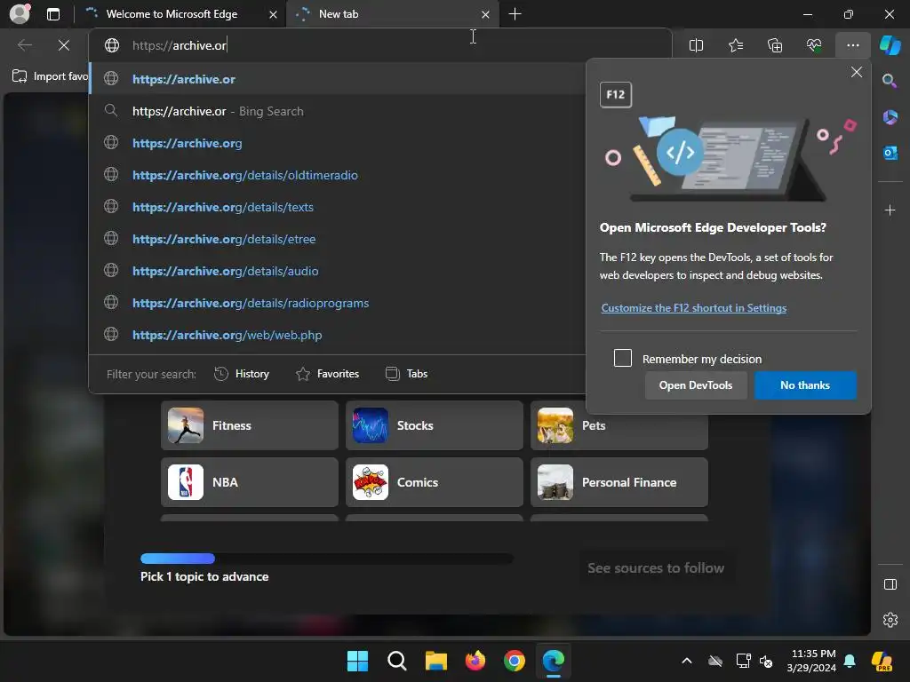The height and width of the screenshot is (682, 910).
Task: Filter search by Tabs
Action: (x=406, y=374)
